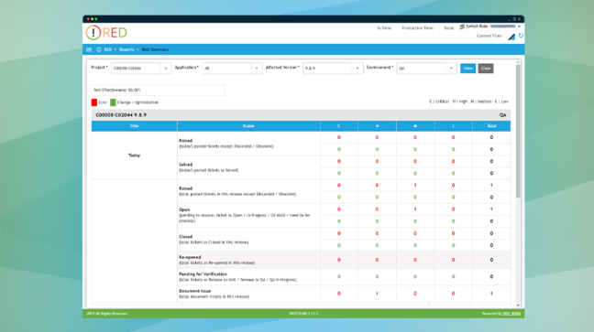Click the scrollbar down arrow
Screen dimensions: 594x332
518,305
